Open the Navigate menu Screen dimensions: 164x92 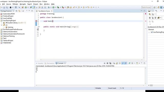23,4
